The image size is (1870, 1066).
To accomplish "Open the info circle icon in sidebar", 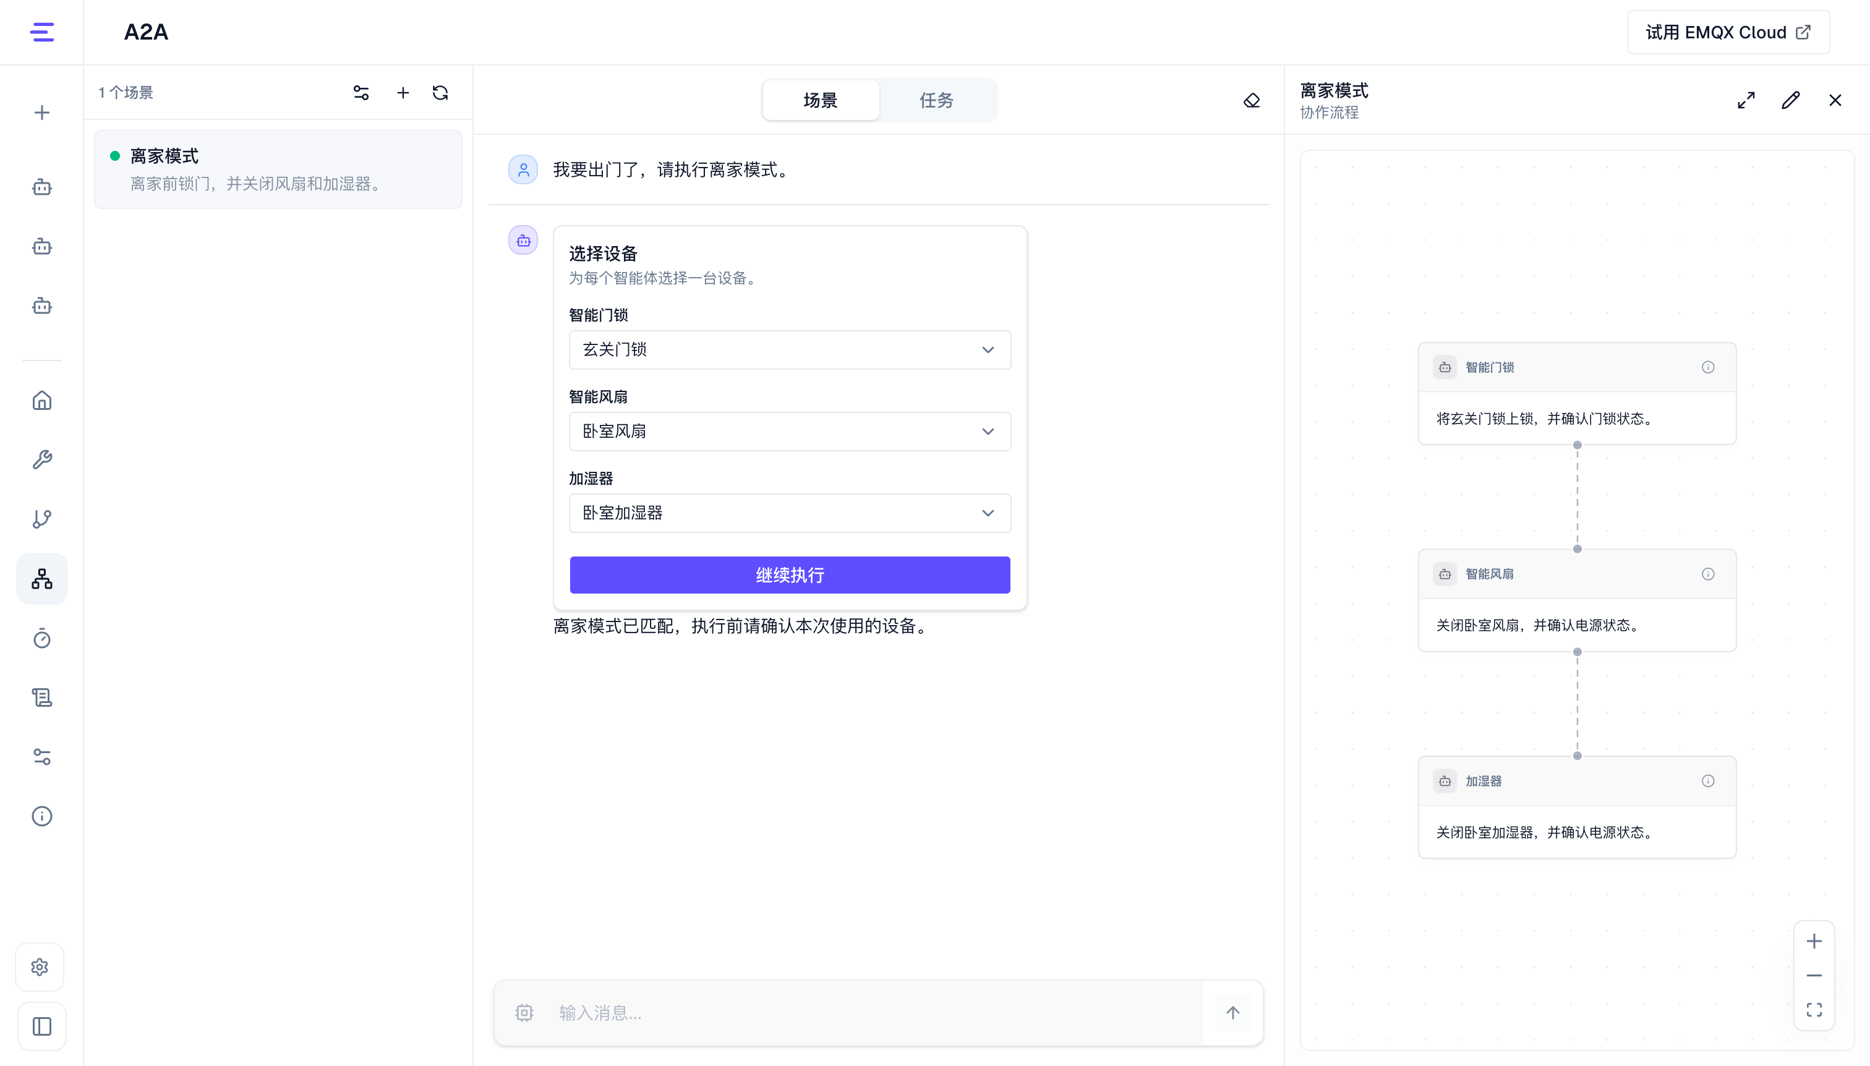I will (41, 816).
